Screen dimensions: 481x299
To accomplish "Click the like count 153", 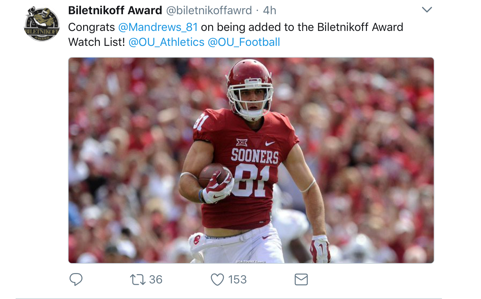I will click(237, 279).
